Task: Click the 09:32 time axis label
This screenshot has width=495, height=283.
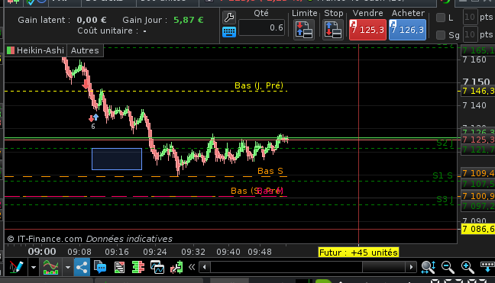Action: click(x=193, y=252)
